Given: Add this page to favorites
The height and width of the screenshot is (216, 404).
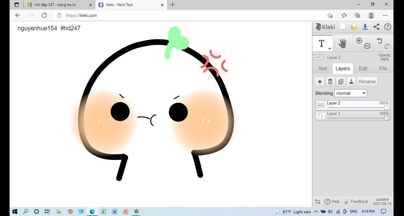Looking at the screenshot, I should coord(330,15).
